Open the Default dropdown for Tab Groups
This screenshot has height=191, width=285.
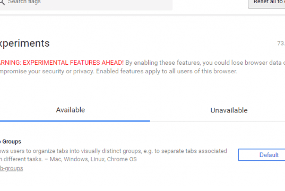coord(262,155)
